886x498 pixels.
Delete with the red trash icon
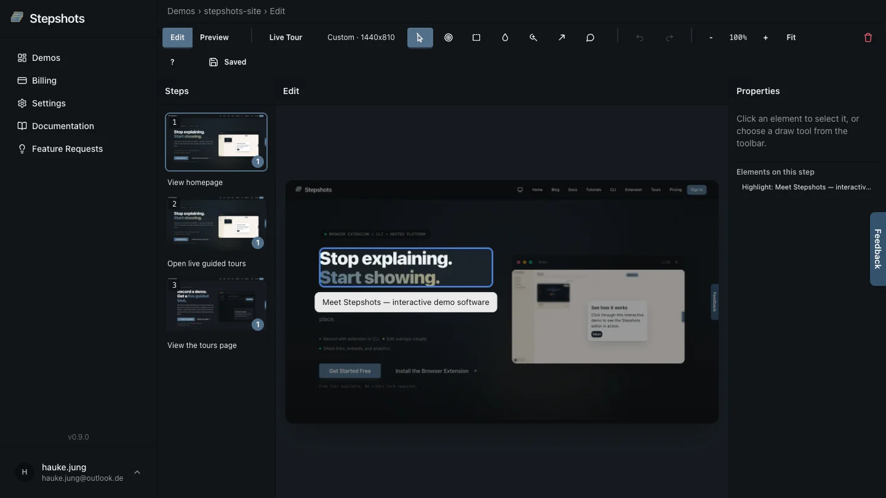(x=868, y=38)
